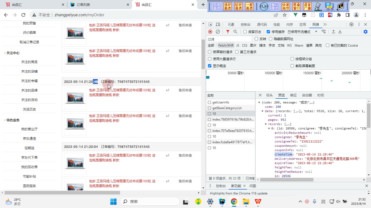Image resolution: width=371 pixels, height=208 pixels.
Task: Activate DevTools inspect element picker
Action: tap(210, 24)
